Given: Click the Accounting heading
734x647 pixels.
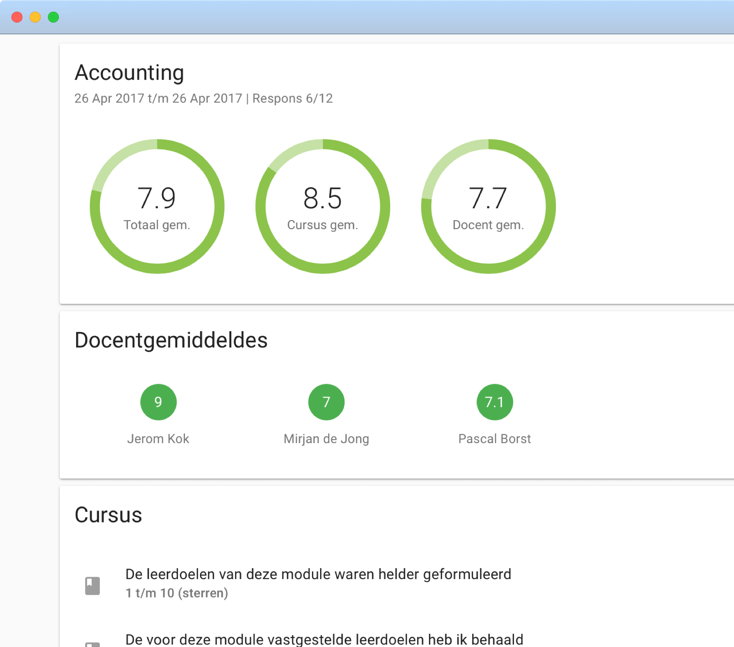Looking at the screenshot, I should coord(130,73).
